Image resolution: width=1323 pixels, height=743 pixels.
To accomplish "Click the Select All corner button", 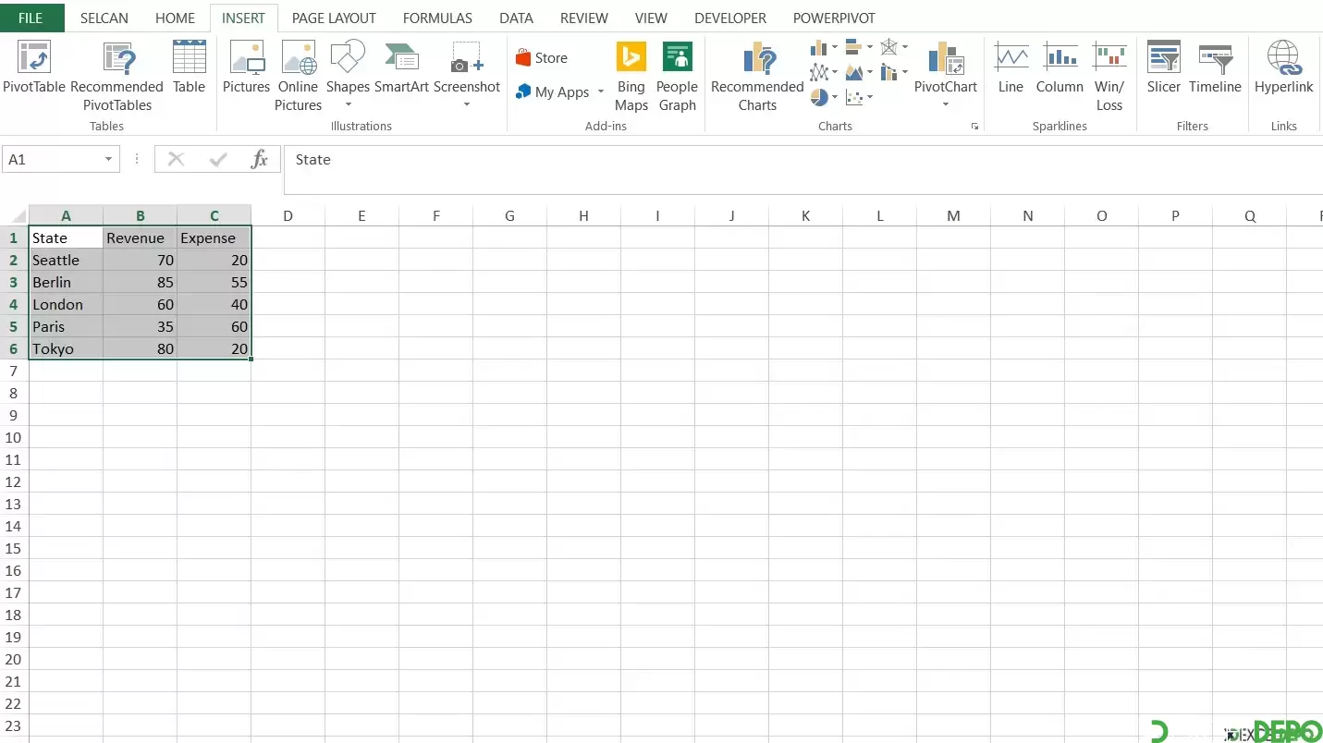I will 14,215.
